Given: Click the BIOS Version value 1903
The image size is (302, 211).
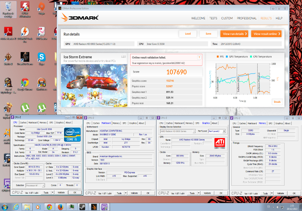Looking at the screenshot, I should point(126,160).
